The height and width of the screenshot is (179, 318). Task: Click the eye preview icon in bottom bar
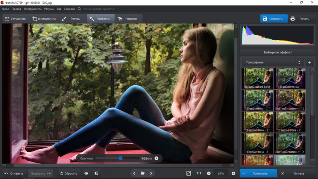86,173
